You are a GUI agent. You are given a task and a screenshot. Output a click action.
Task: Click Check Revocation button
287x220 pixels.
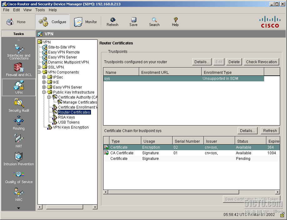point(261,62)
